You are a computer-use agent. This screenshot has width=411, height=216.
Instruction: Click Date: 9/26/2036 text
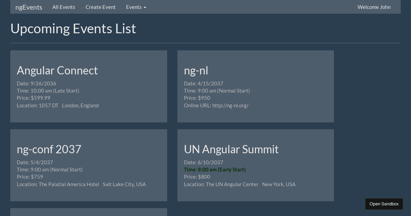[36, 83]
